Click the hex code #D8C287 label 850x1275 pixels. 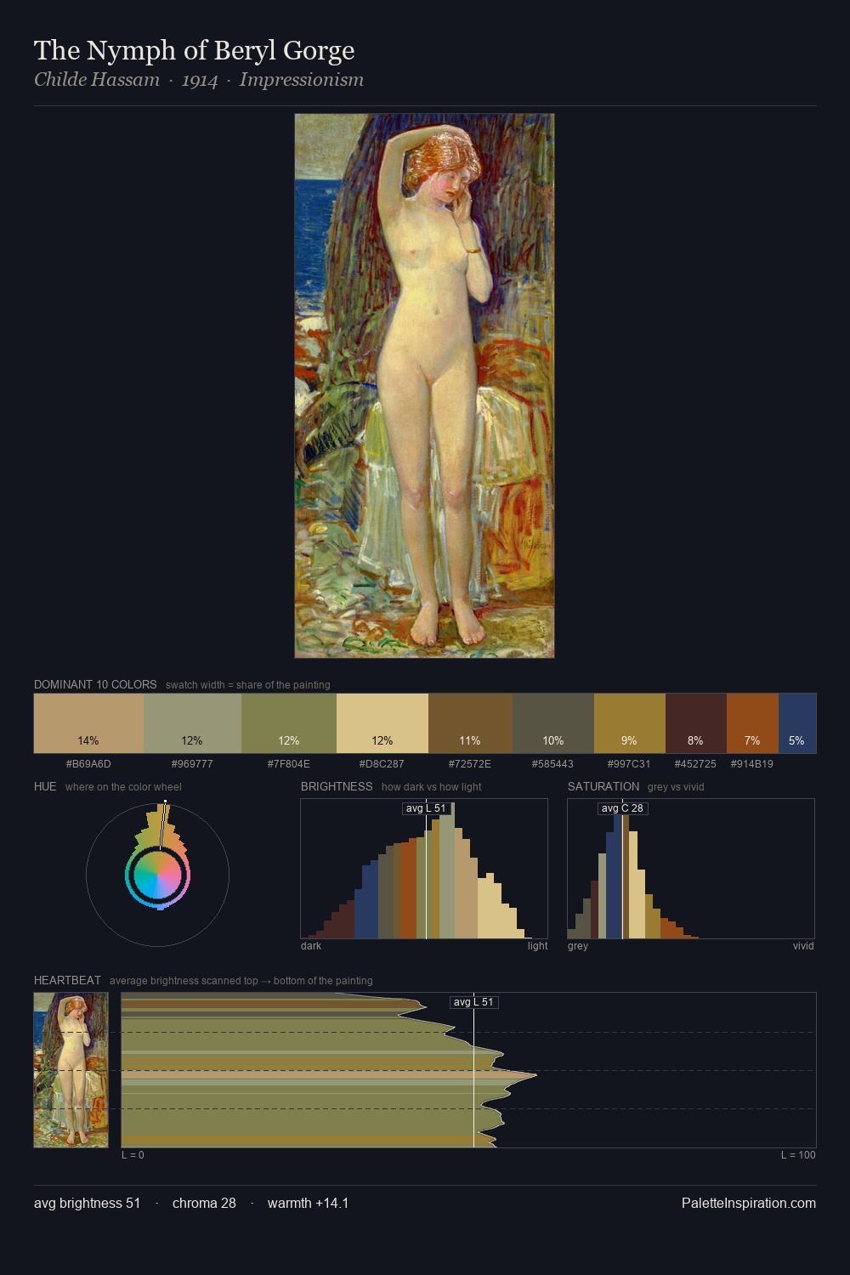[x=382, y=764]
